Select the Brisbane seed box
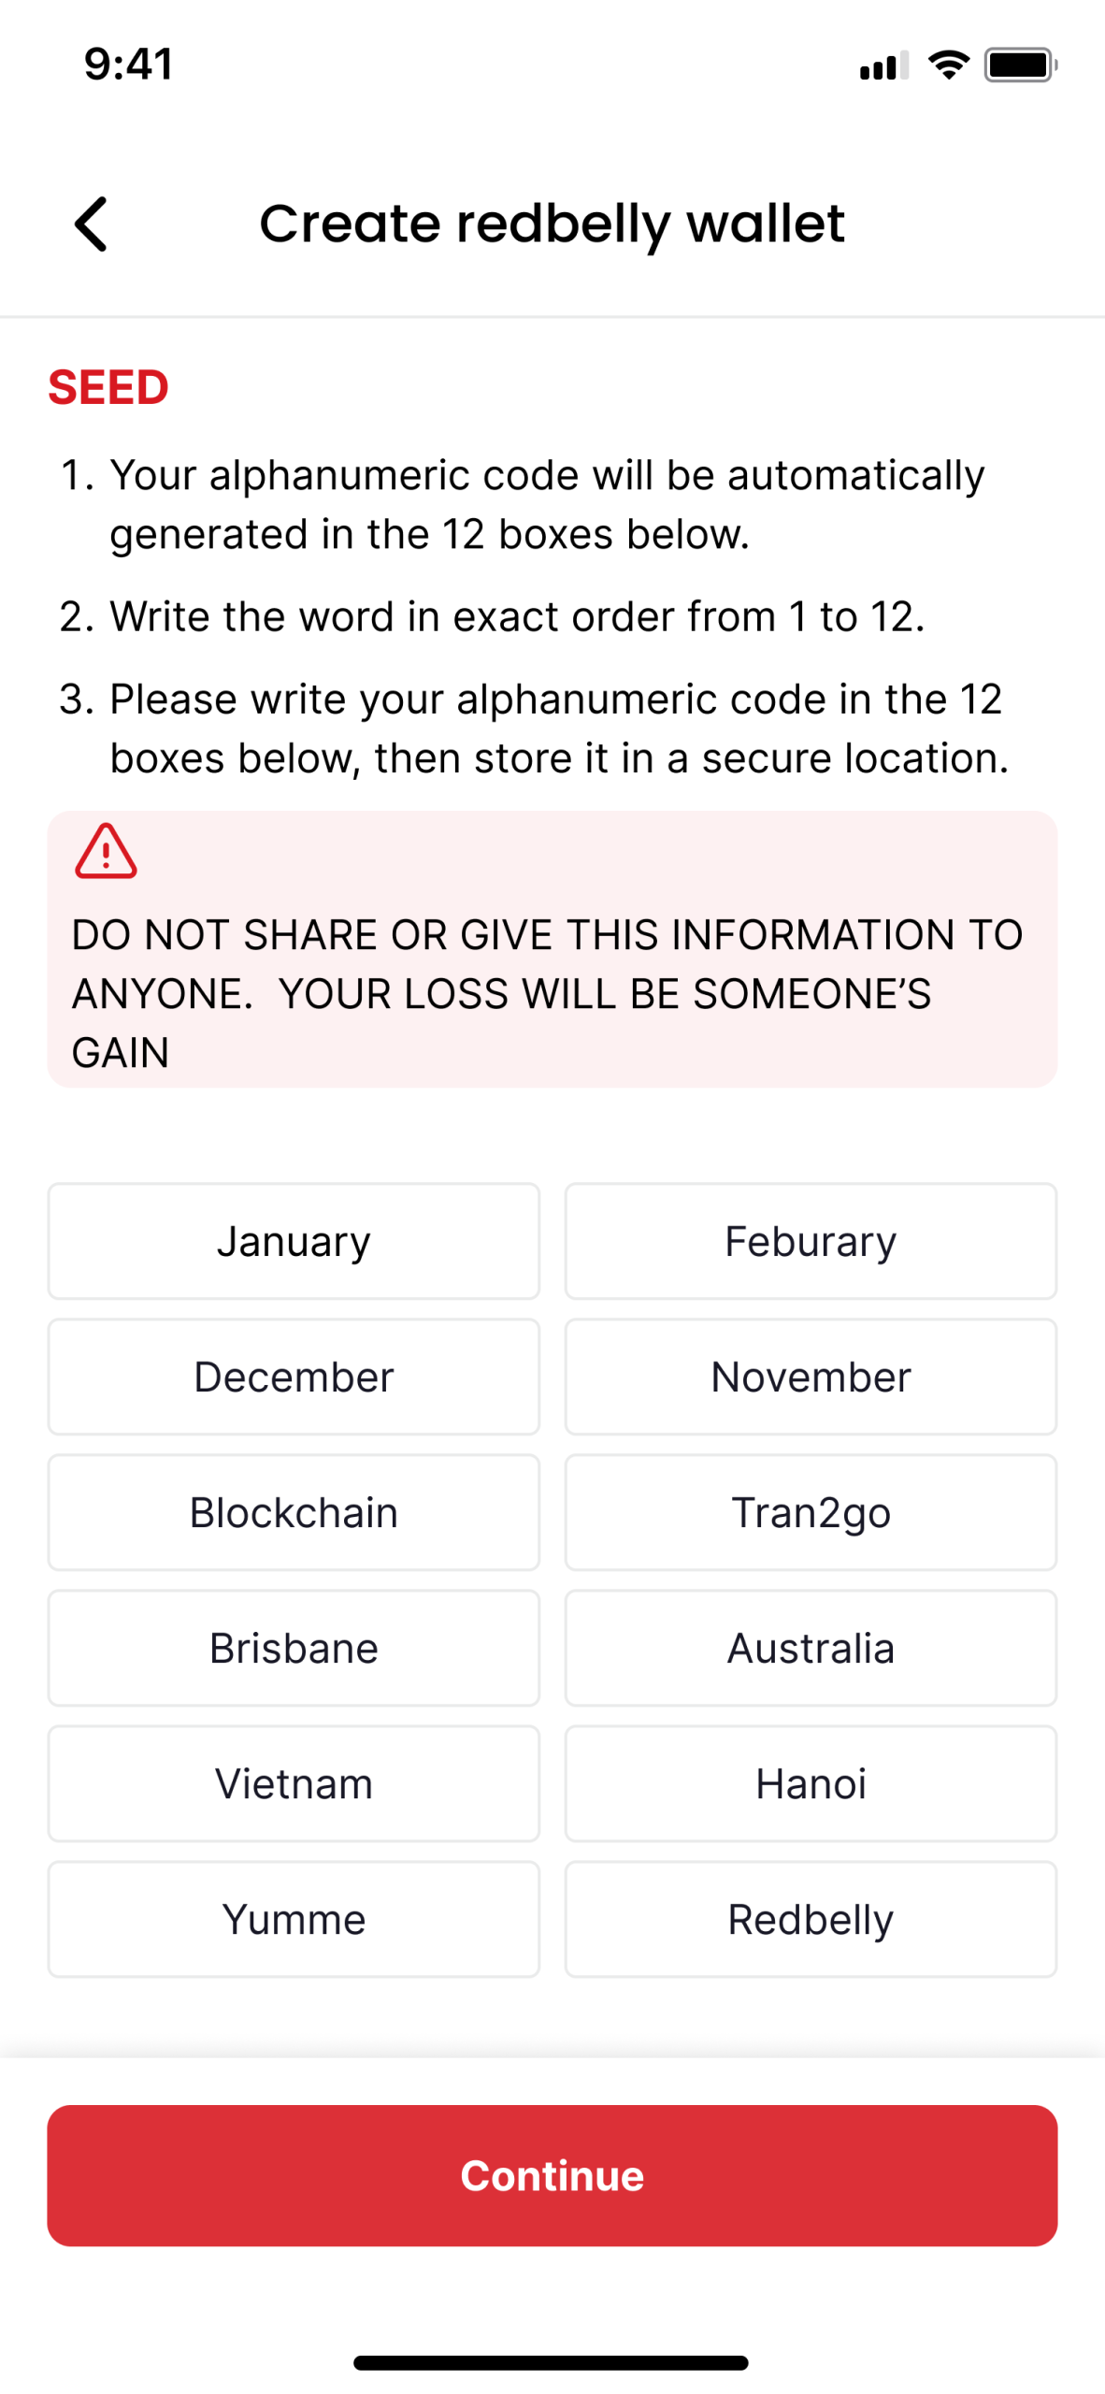Image resolution: width=1105 pixels, height=2394 pixels. tap(294, 1648)
